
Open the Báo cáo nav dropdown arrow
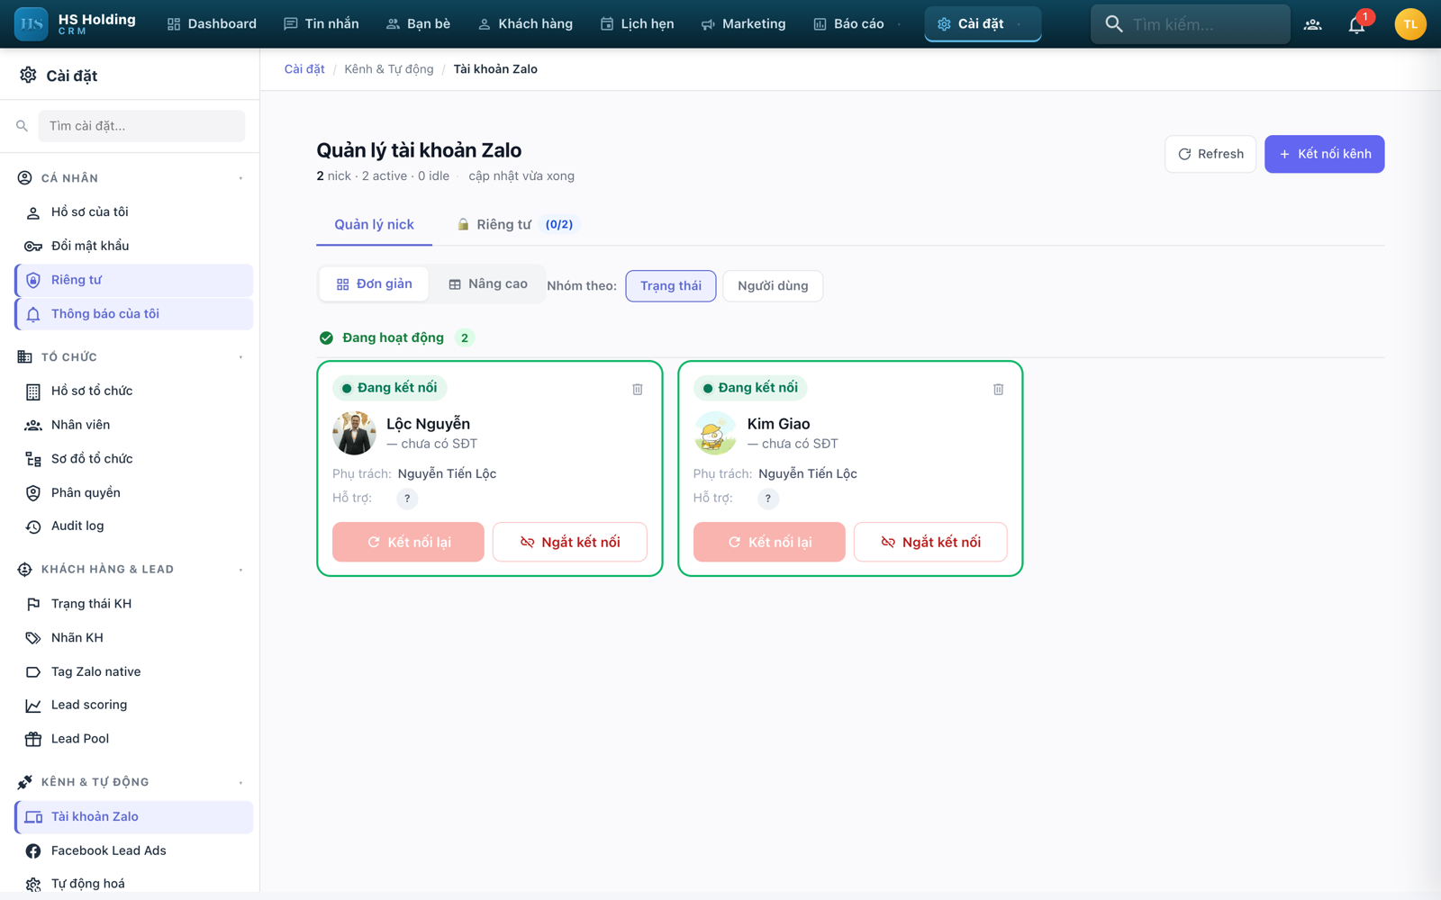pyautogui.click(x=899, y=24)
